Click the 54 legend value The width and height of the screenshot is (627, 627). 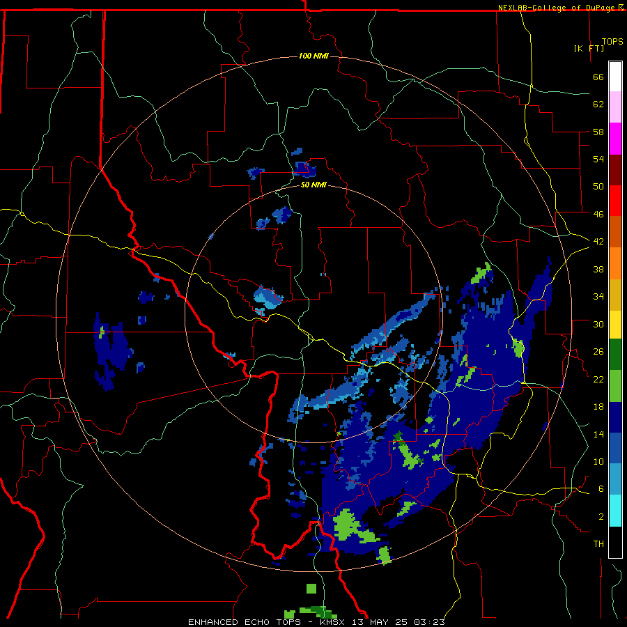(598, 159)
